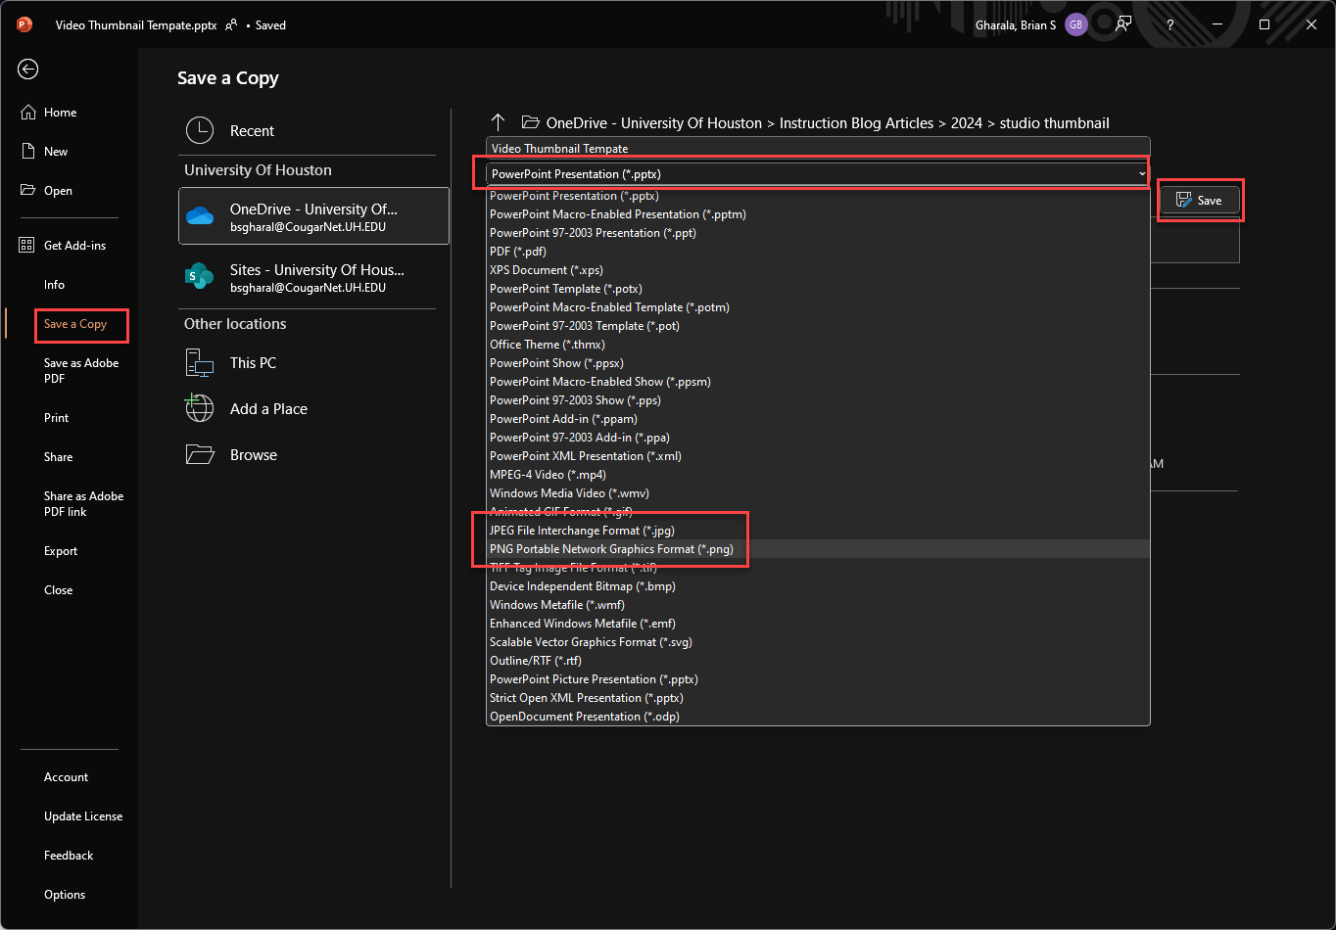Edit the file name field
This screenshot has height=930, width=1336.
pyautogui.click(x=818, y=149)
